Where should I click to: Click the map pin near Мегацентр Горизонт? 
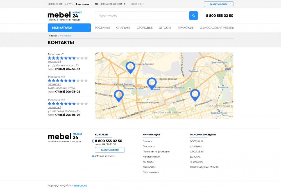click(130, 68)
